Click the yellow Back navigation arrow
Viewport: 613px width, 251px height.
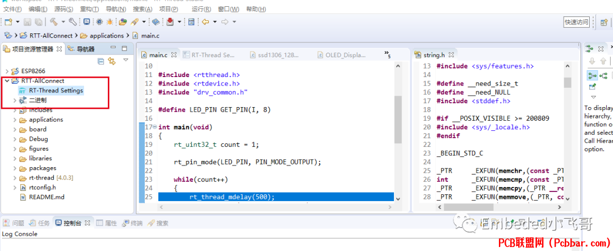coord(205,22)
